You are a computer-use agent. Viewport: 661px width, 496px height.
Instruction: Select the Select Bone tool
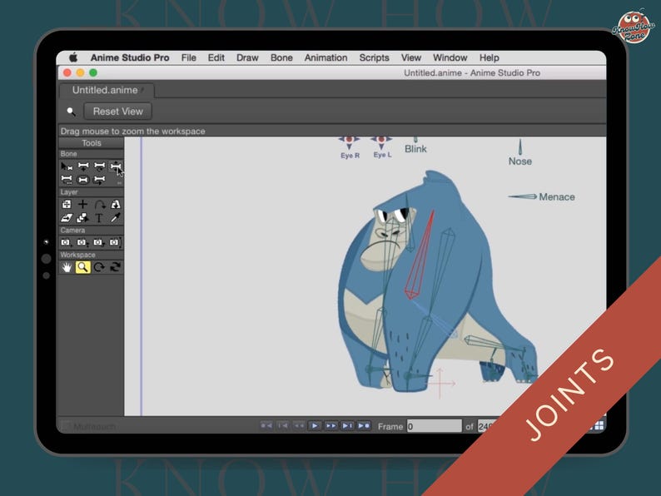67,166
